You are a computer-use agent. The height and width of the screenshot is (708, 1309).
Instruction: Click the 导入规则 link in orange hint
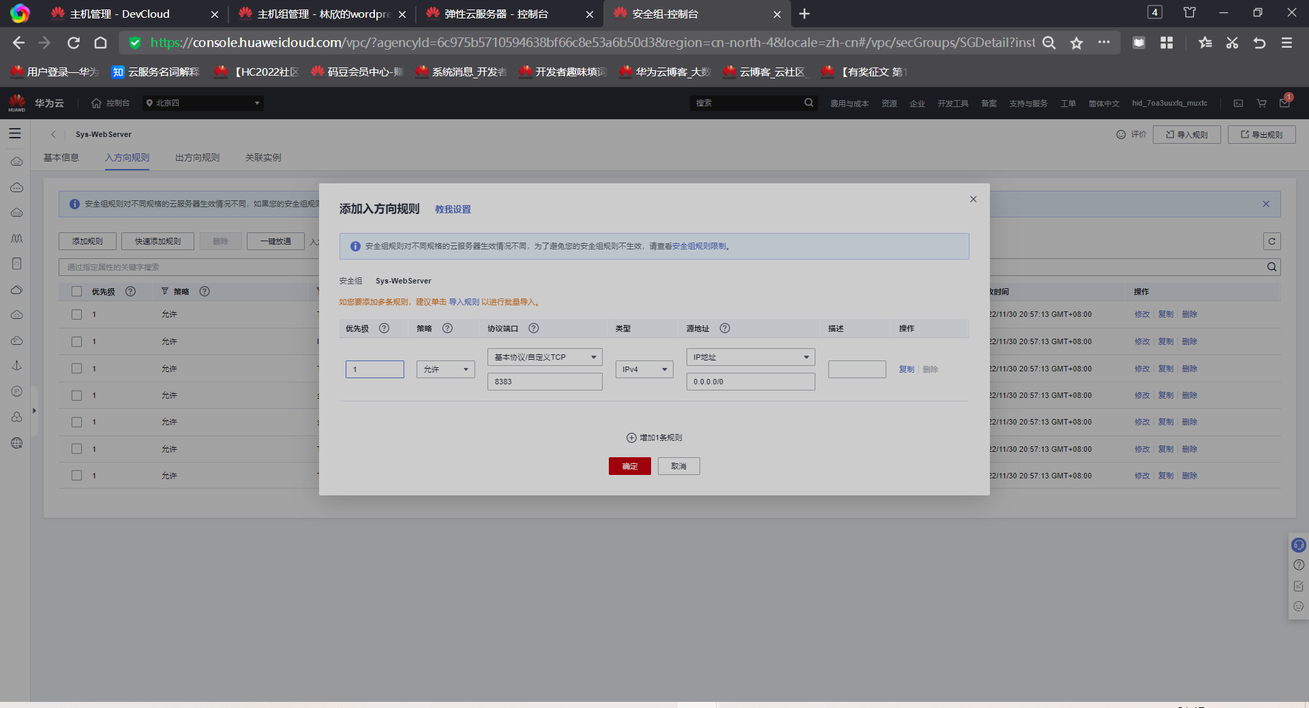click(464, 302)
